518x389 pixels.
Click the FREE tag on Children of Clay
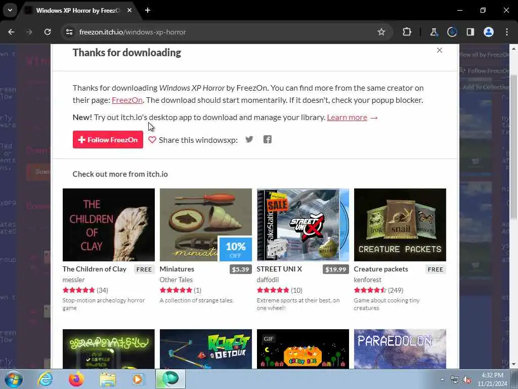tap(144, 269)
